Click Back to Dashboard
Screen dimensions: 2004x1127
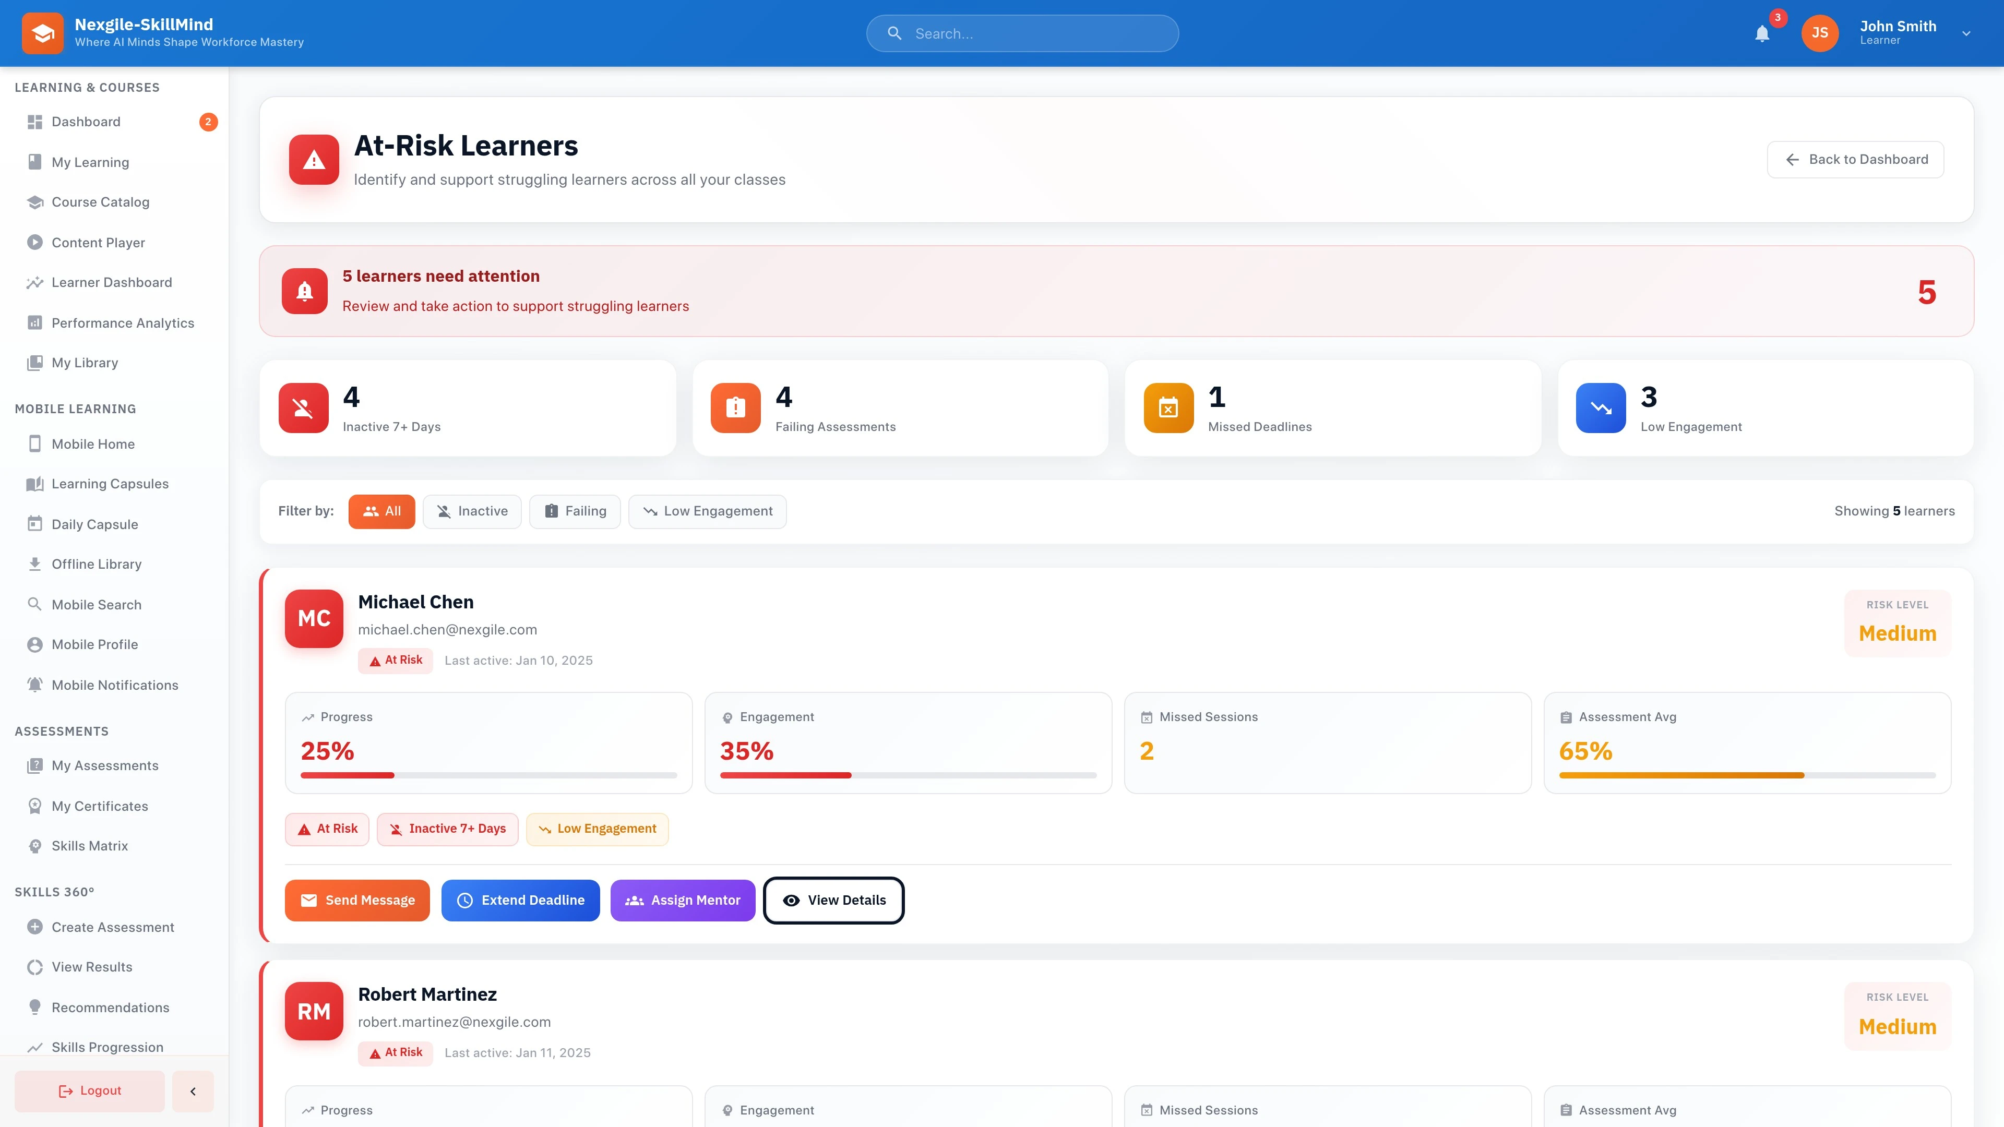pos(1855,159)
